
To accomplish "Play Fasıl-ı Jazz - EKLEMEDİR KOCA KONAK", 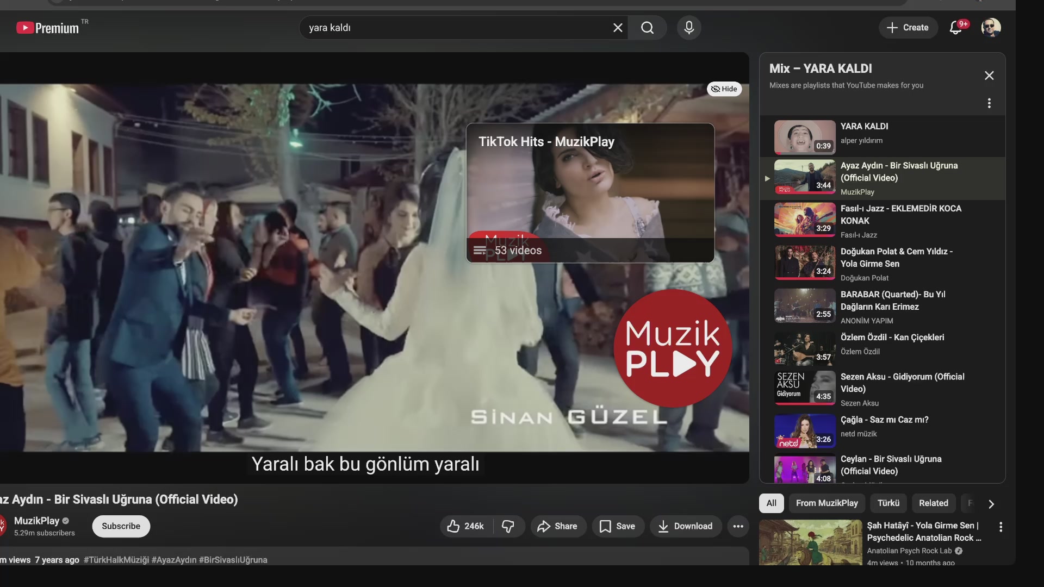I will [882, 222].
